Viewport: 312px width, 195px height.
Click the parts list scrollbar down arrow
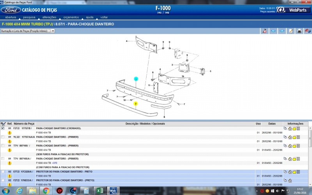[310, 184]
